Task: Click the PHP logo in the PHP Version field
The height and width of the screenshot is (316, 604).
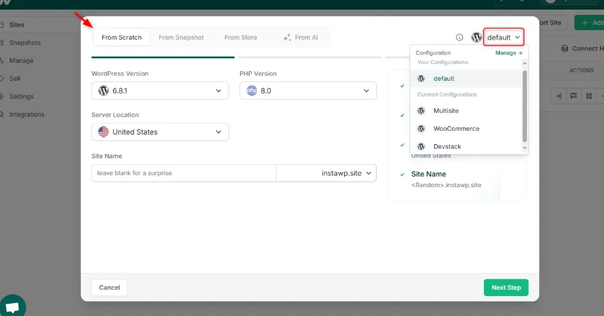Action: coord(252,91)
